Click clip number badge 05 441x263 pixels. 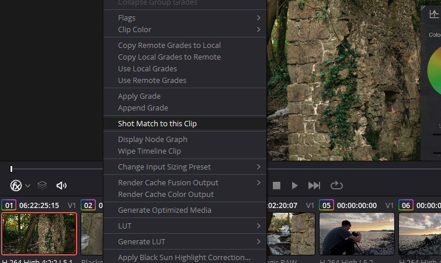327,205
